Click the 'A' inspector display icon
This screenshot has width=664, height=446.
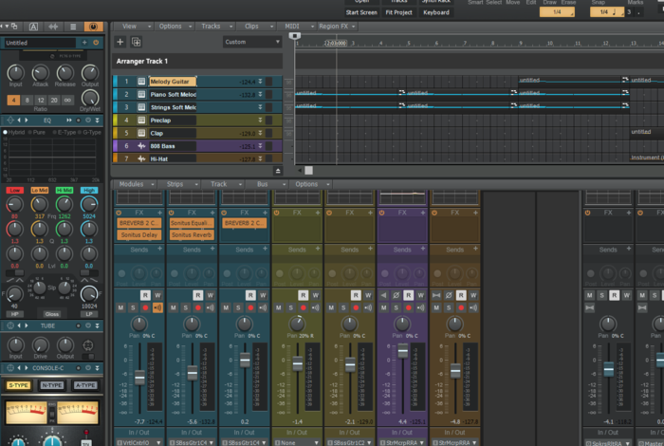click(33, 27)
